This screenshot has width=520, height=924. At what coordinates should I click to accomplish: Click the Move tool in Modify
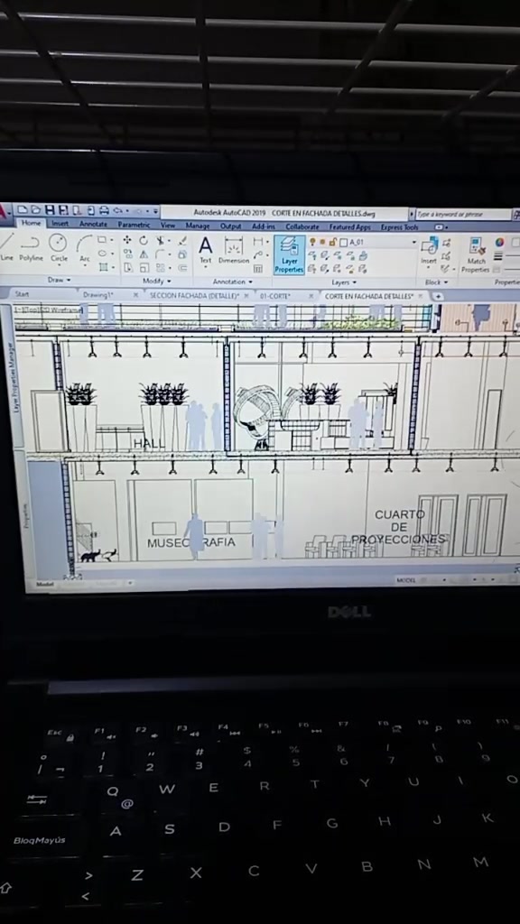click(x=127, y=240)
